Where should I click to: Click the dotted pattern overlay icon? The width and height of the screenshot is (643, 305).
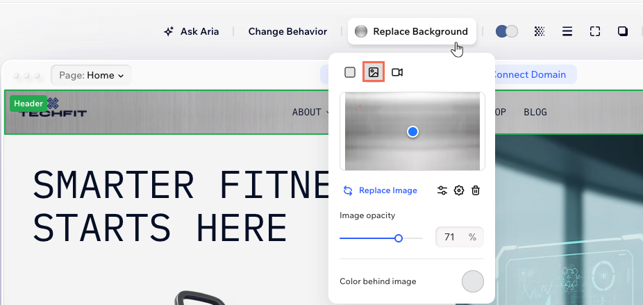[x=540, y=31]
